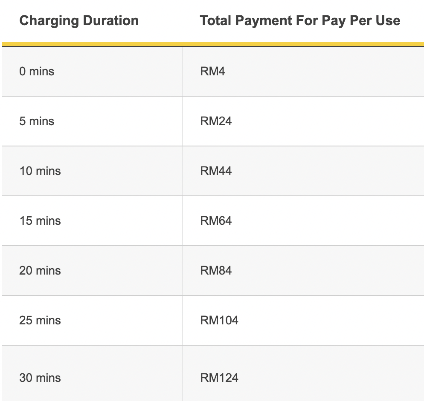The width and height of the screenshot is (424, 401).
Task: Click the "5 mins" duration cell
Action: pos(37,121)
